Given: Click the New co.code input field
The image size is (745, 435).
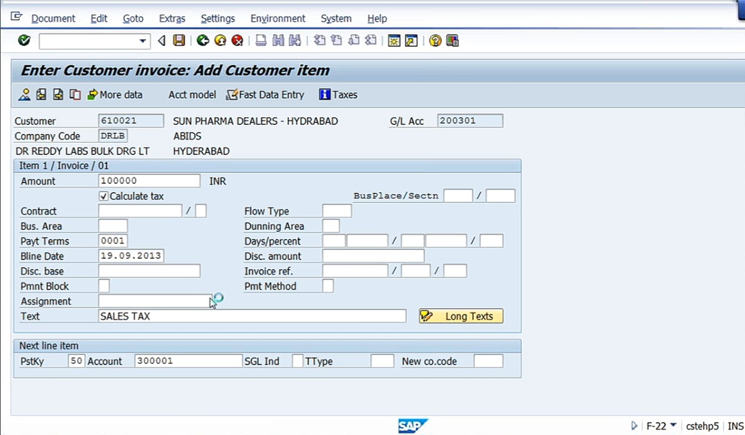Looking at the screenshot, I should click(489, 361).
